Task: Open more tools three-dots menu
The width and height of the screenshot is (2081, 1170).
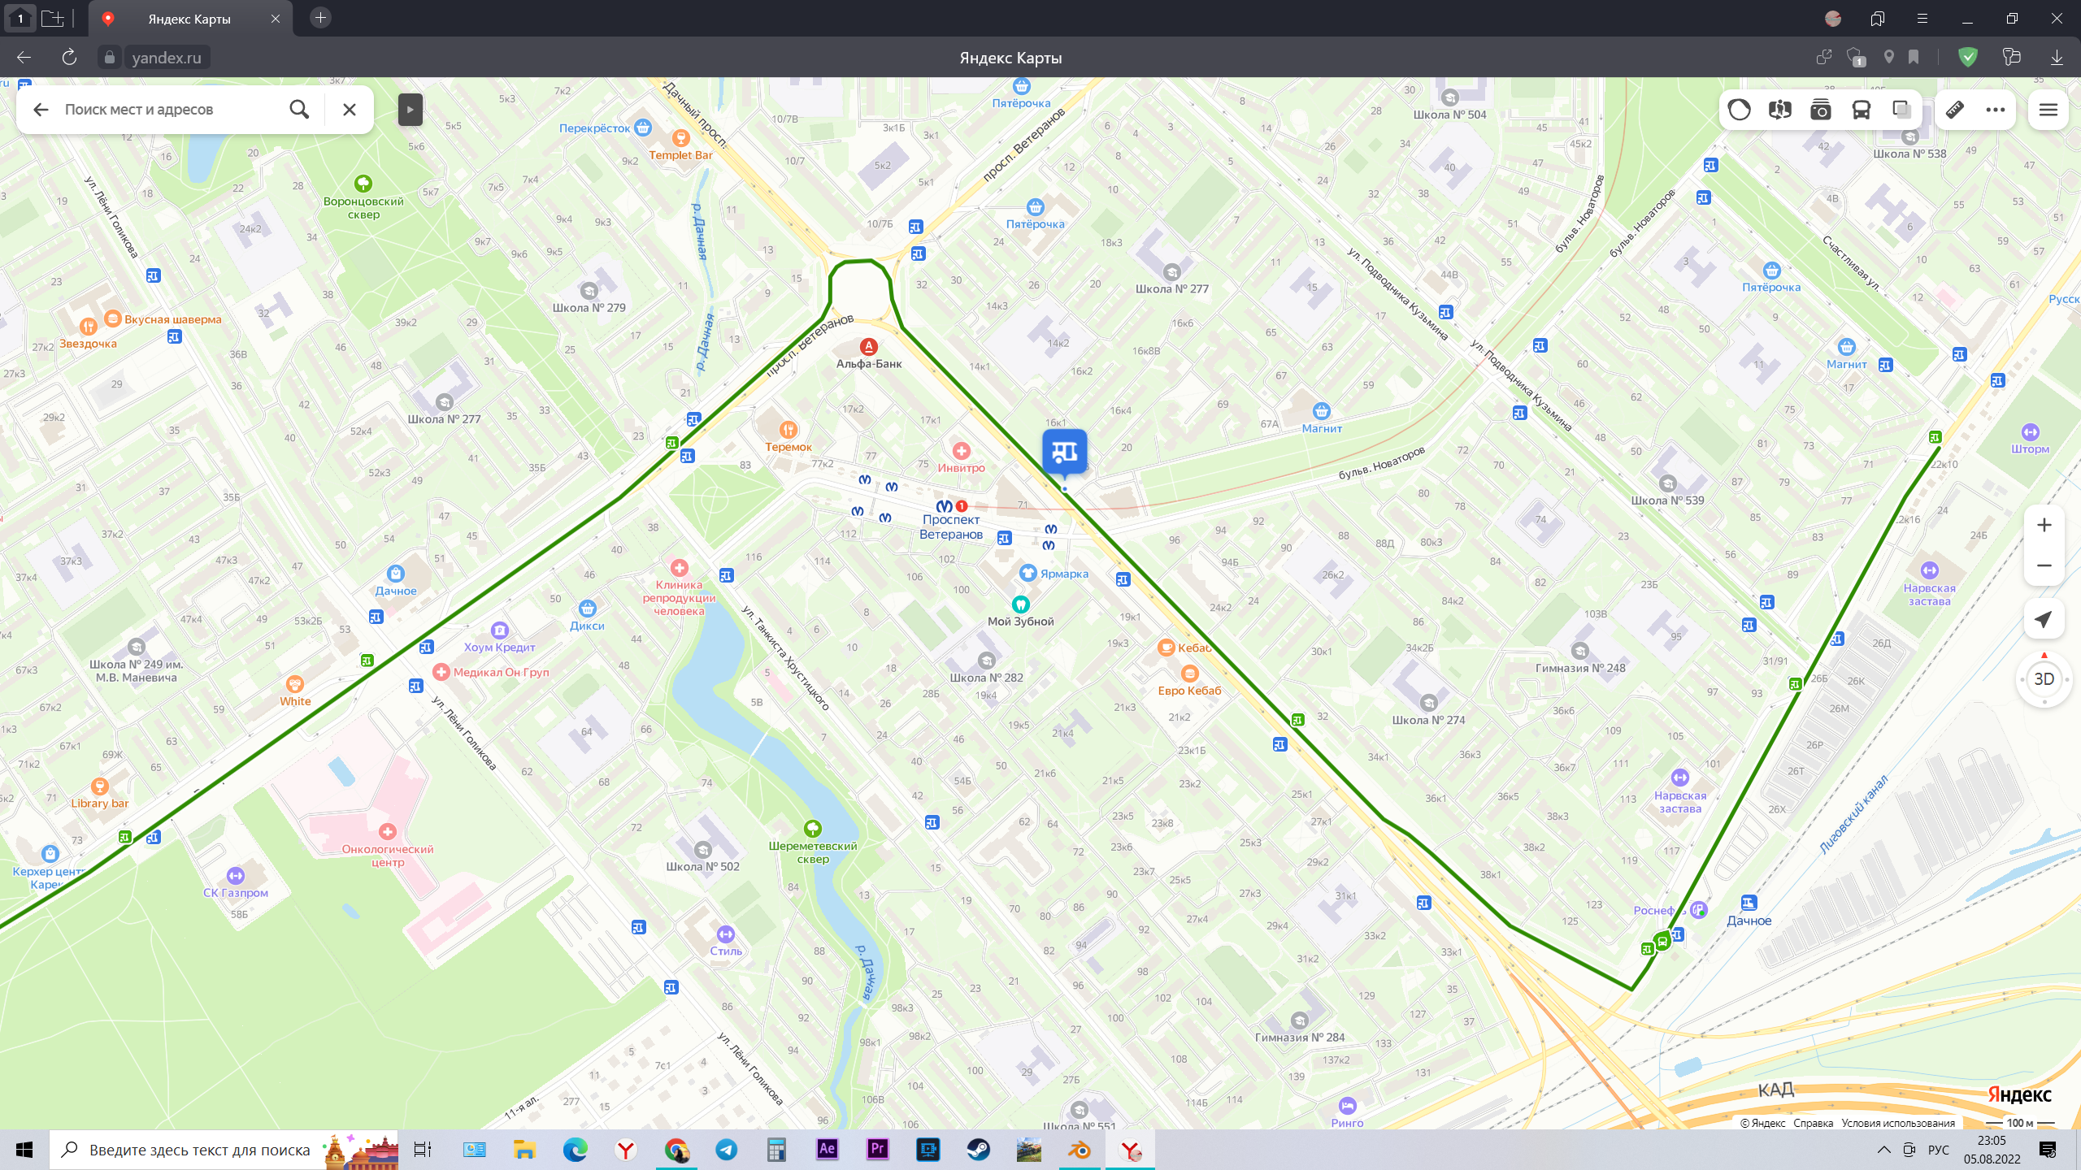Action: pyautogui.click(x=1995, y=110)
